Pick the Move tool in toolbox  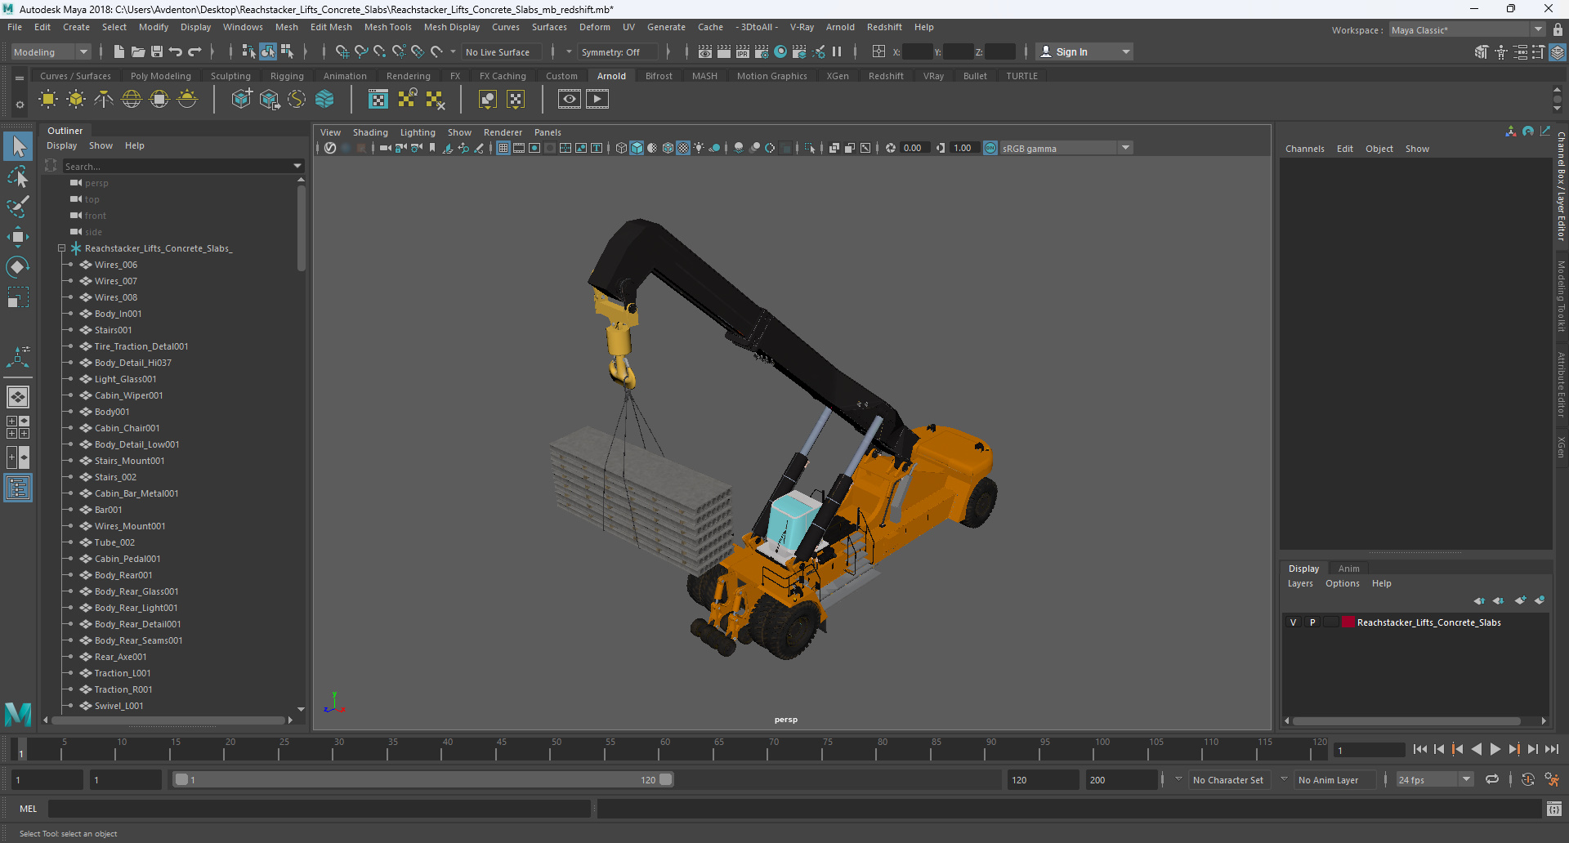pyautogui.click(x=18, y=237)
